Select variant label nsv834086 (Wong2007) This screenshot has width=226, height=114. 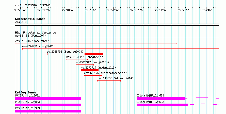[30, 36]
